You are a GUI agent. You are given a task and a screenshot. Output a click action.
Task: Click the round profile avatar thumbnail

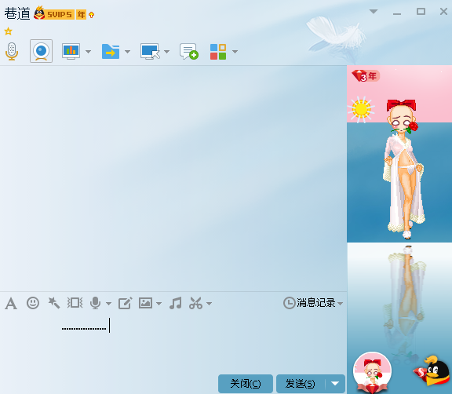click(x=372, y=372)
